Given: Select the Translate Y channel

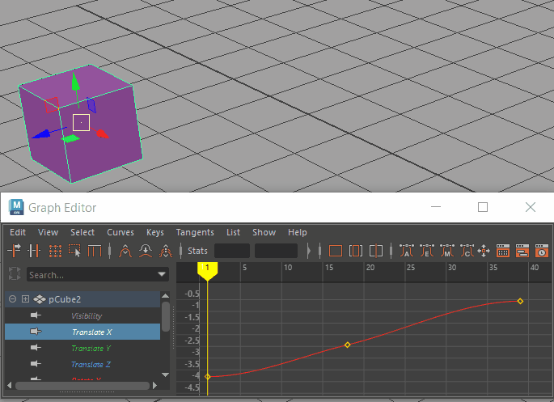Looking at the screenshot, I should (x=82, y=348).
